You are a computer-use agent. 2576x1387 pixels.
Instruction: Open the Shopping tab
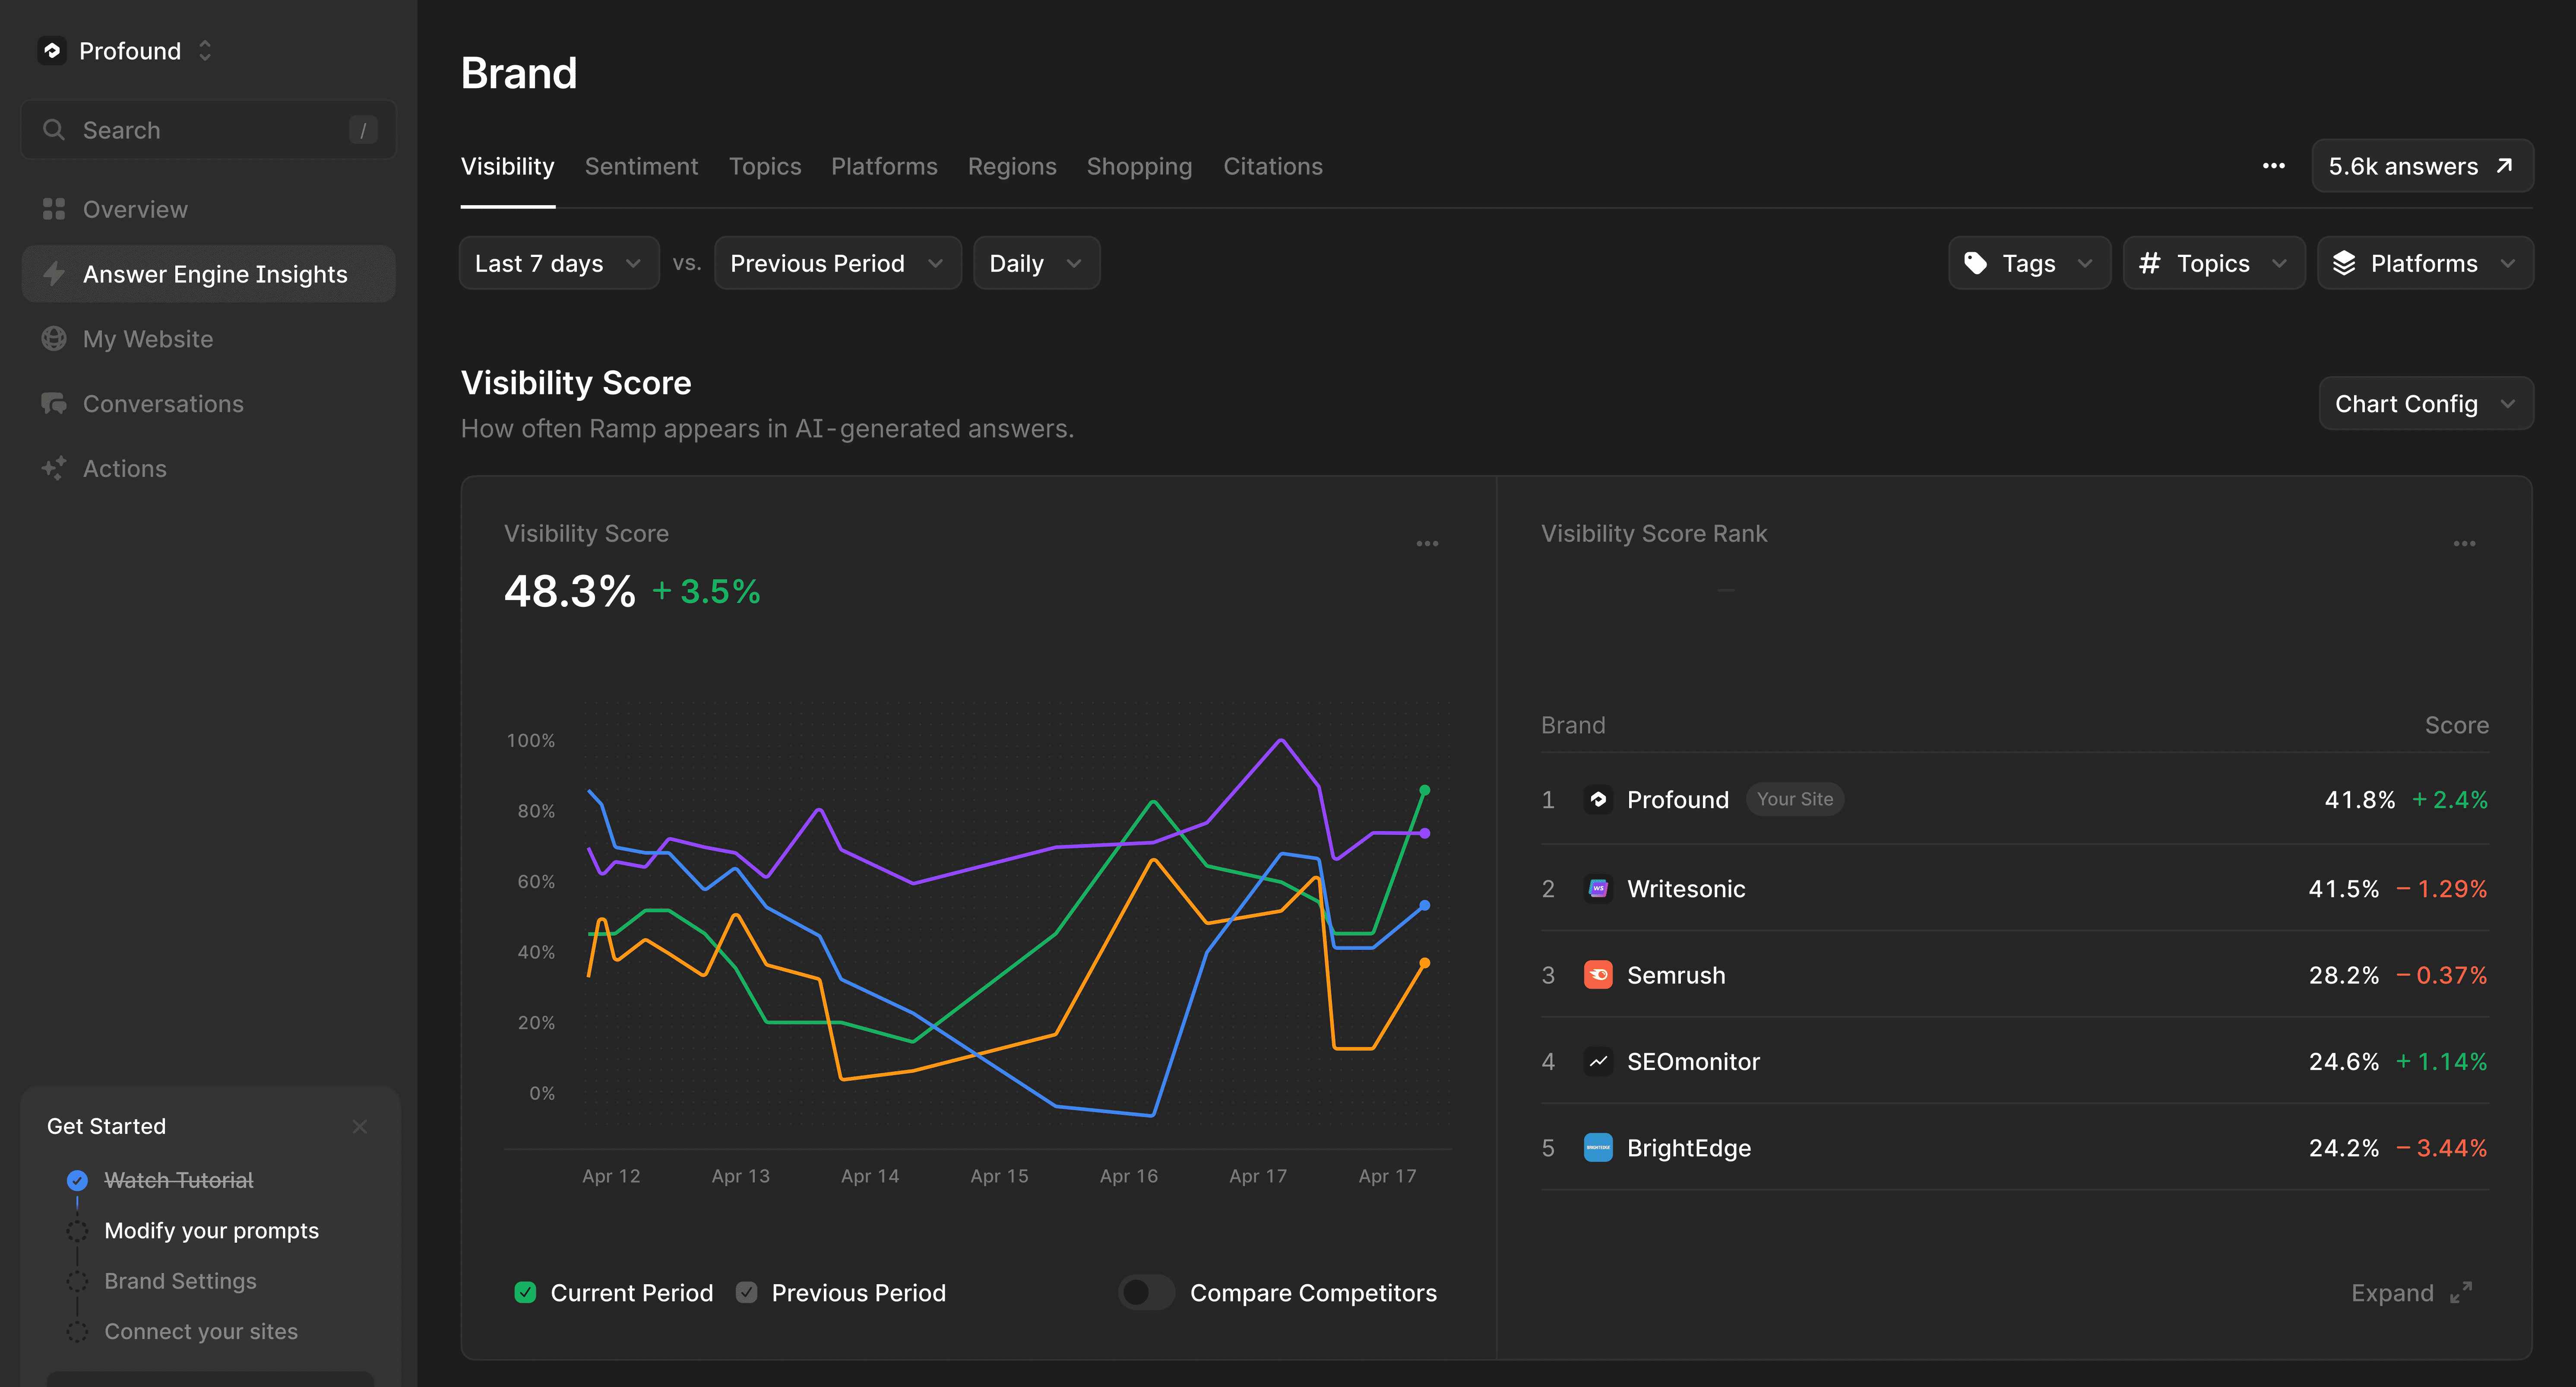(1139, 166)
